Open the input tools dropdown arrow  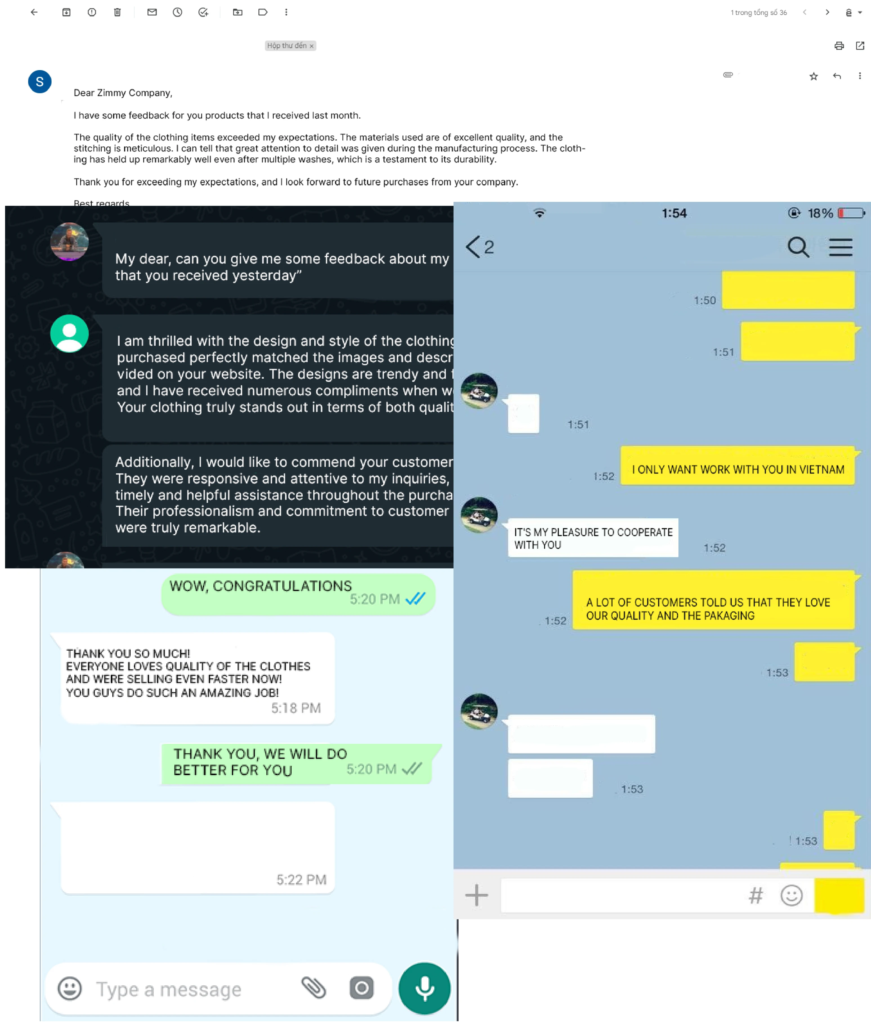860,13
